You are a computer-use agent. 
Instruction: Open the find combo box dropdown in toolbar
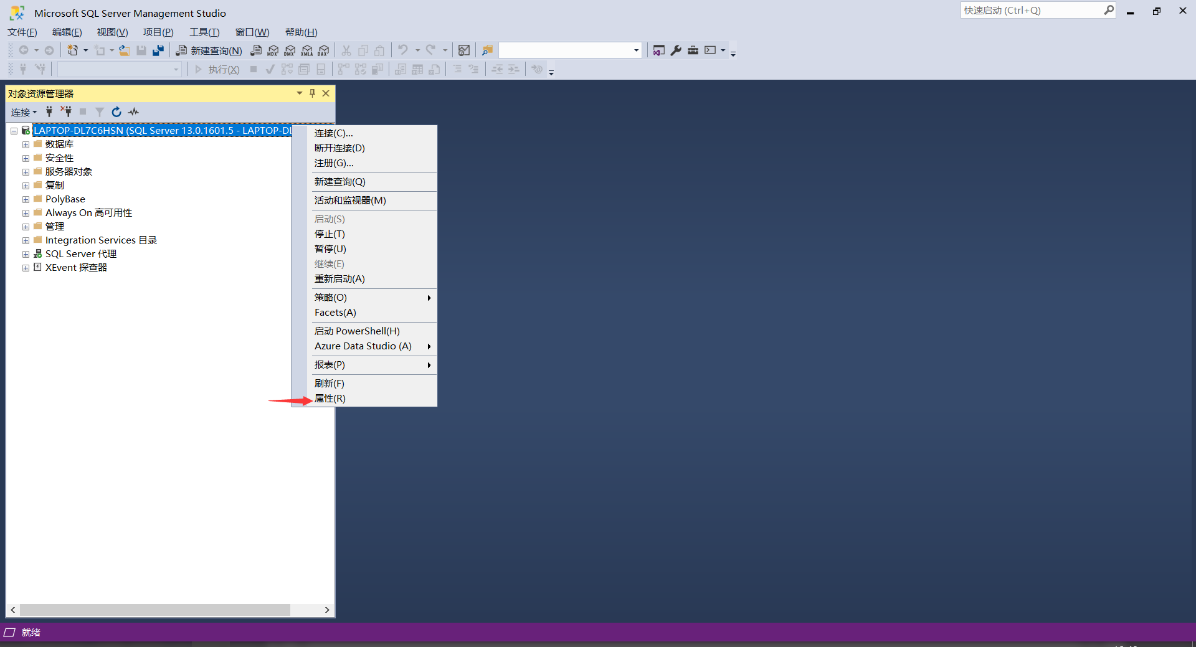click(x=636, y=50)
